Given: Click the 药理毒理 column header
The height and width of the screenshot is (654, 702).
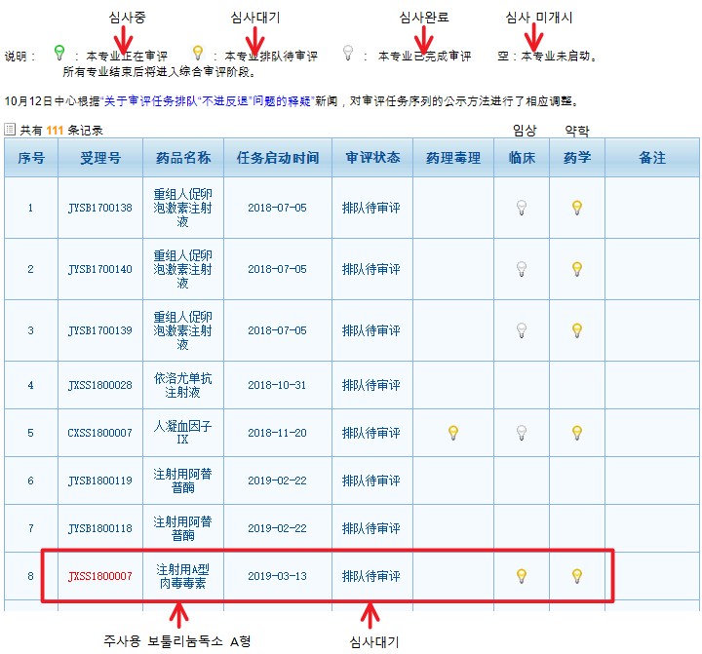Looking at the screenshot, I should click(x=453, y=158).
